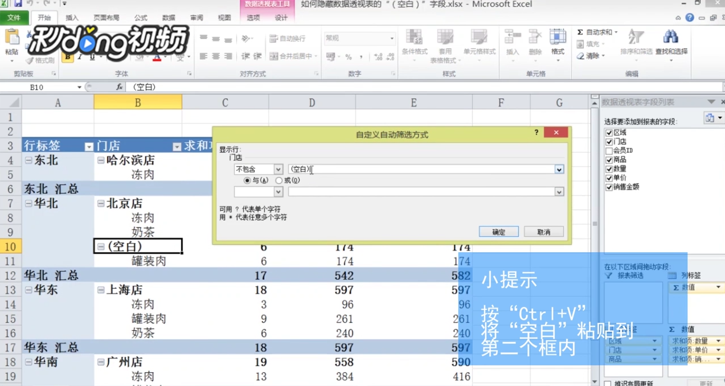
Task: Open the second condition dropdown in dialog
Action: coord(278,192)
